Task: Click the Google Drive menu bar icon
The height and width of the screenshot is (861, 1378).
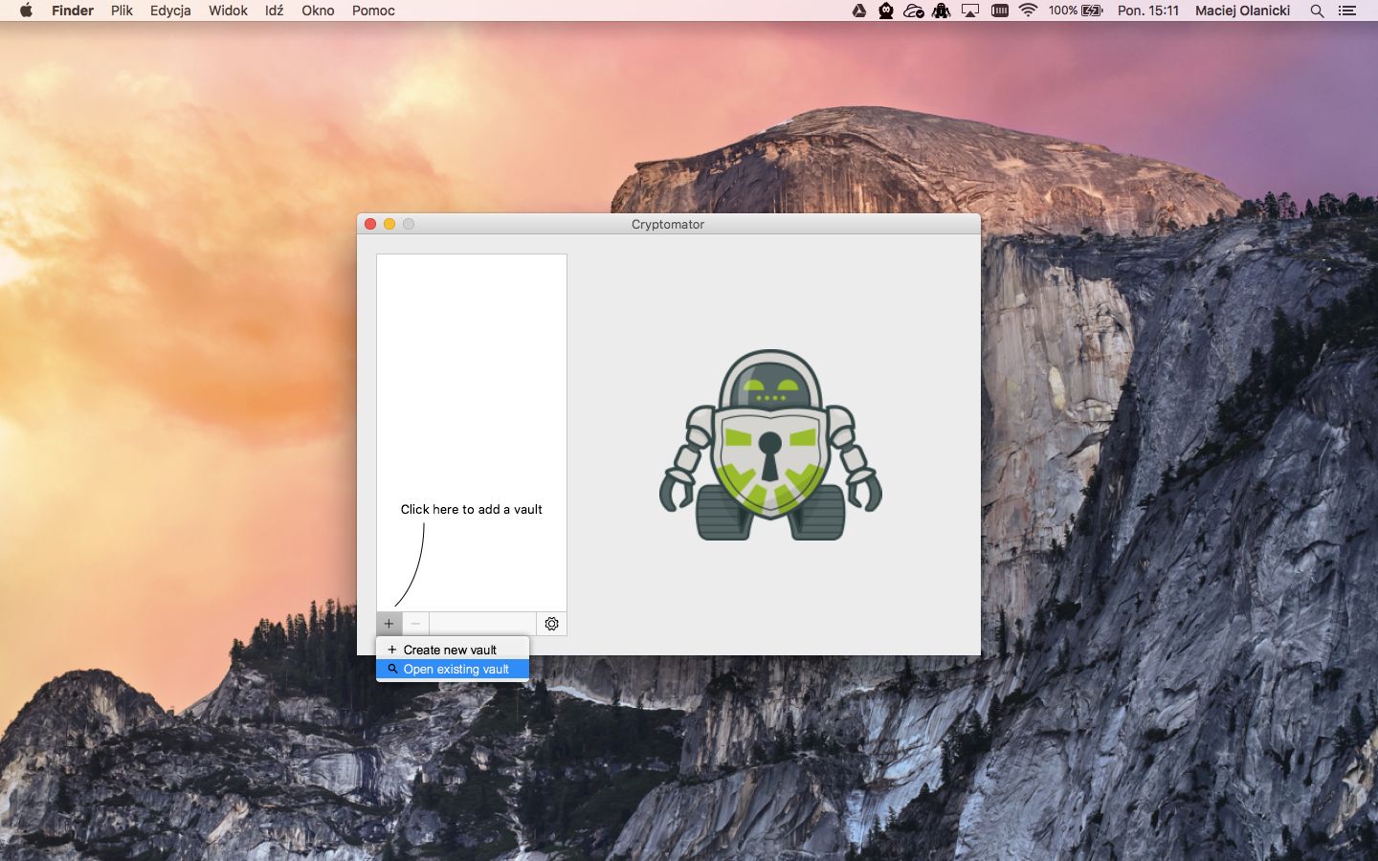Action: click(x=859, y=11)
